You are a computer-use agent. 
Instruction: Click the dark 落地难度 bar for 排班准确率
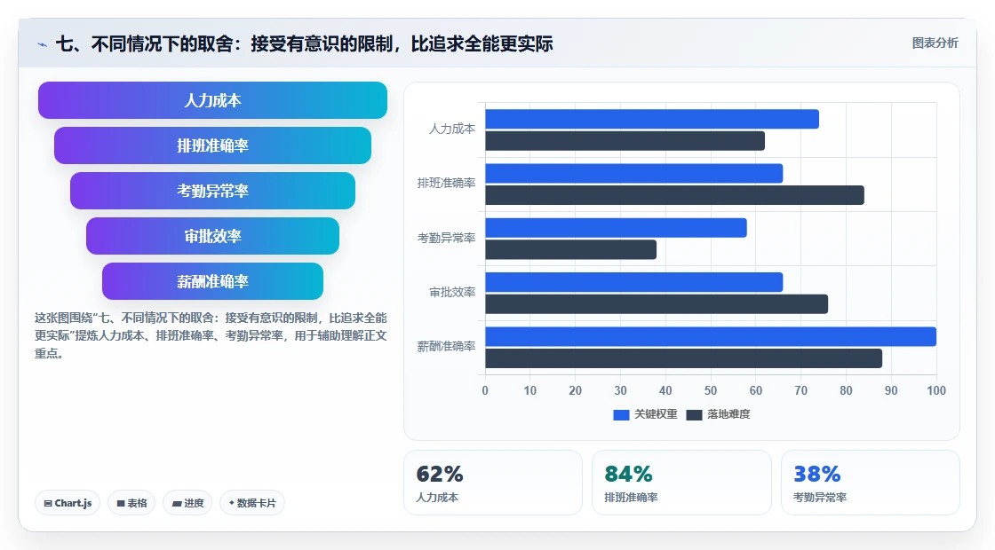pyautogui.click(x=674, y=195)
